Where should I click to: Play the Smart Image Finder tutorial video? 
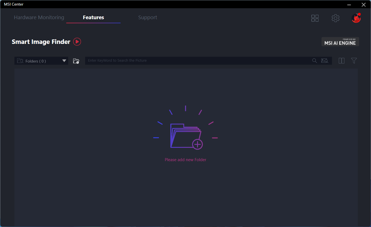[77, 42]
